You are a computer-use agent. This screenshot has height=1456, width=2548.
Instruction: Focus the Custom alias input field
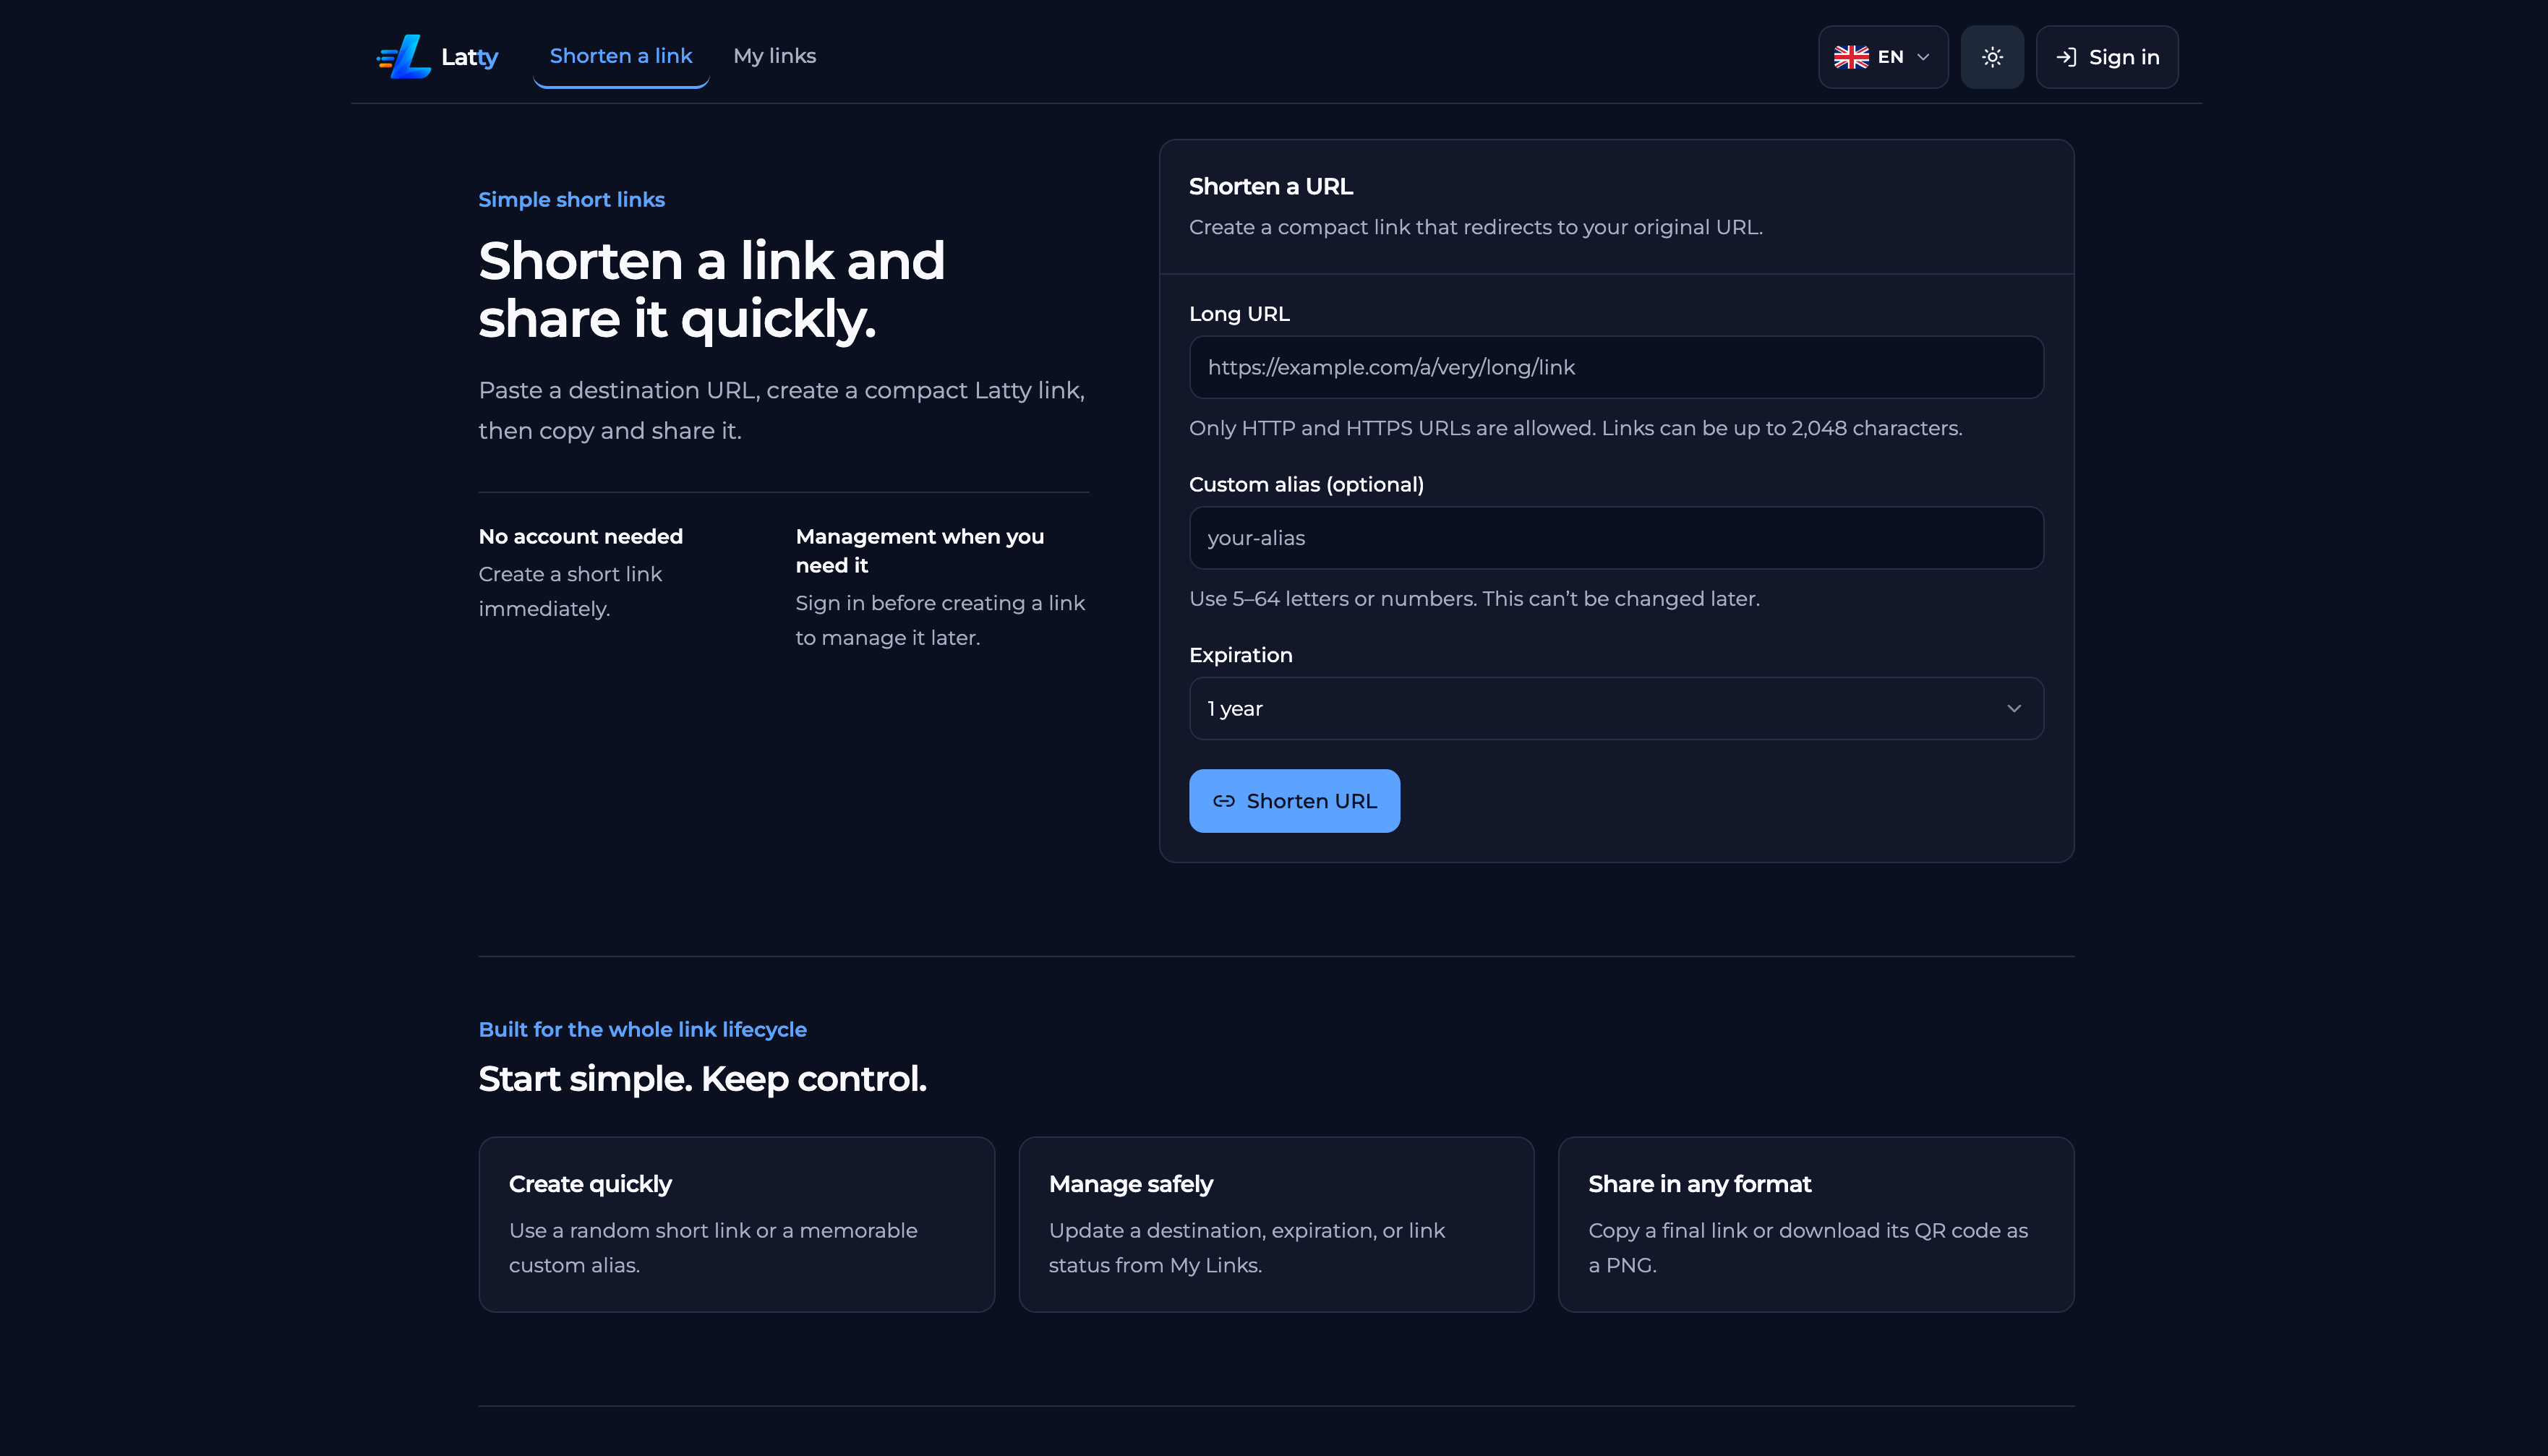(x=1616, y=538)
